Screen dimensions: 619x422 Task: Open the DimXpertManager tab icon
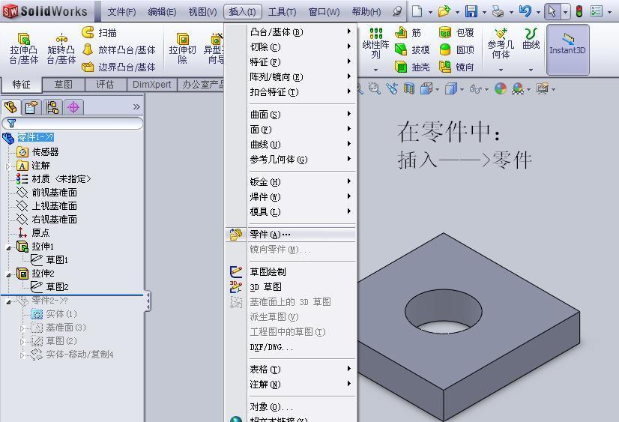(73, 107)
